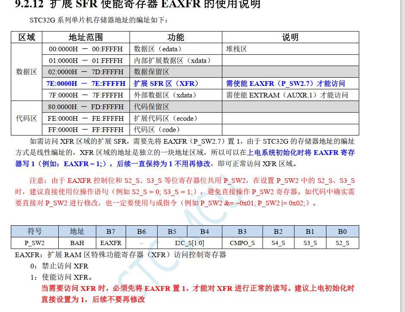Click the line '0：禁止访问 XFR'
The width and height of the screenshot is (405, 312).
click(x=59, y=266)
